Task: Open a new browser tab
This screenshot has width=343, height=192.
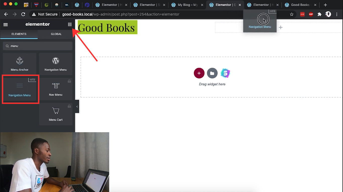Action: [325, 5]
